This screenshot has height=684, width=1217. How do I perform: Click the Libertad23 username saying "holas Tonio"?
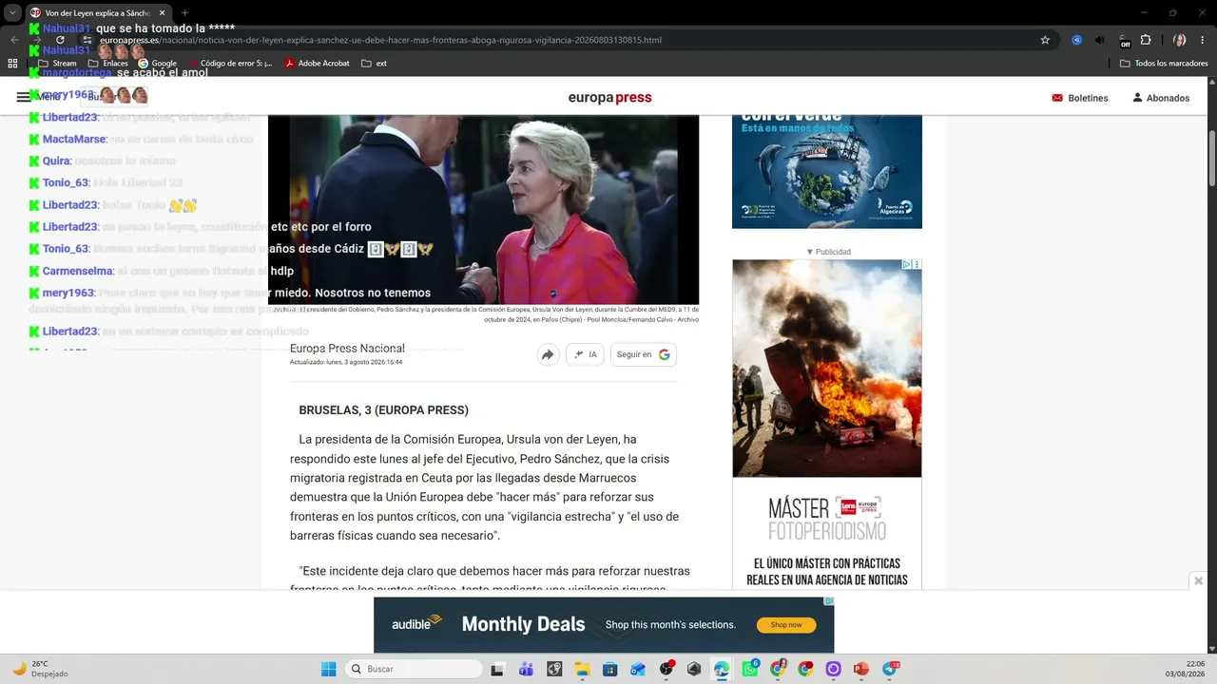(70, 205)
